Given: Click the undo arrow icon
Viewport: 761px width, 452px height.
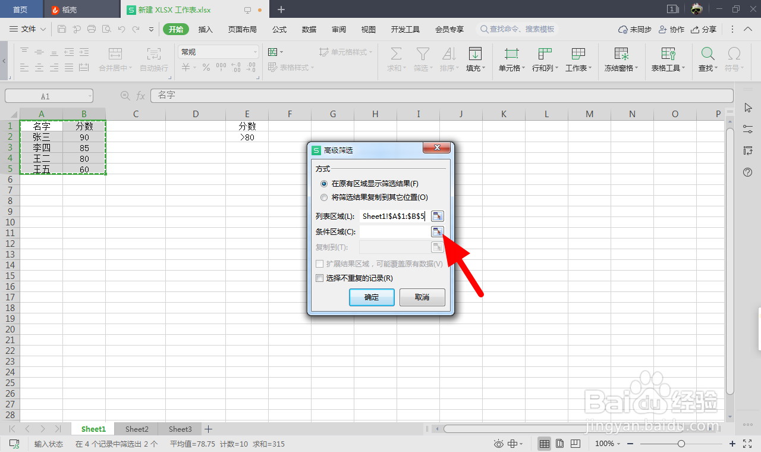Looking at the screenshot, I should point(121,29).
